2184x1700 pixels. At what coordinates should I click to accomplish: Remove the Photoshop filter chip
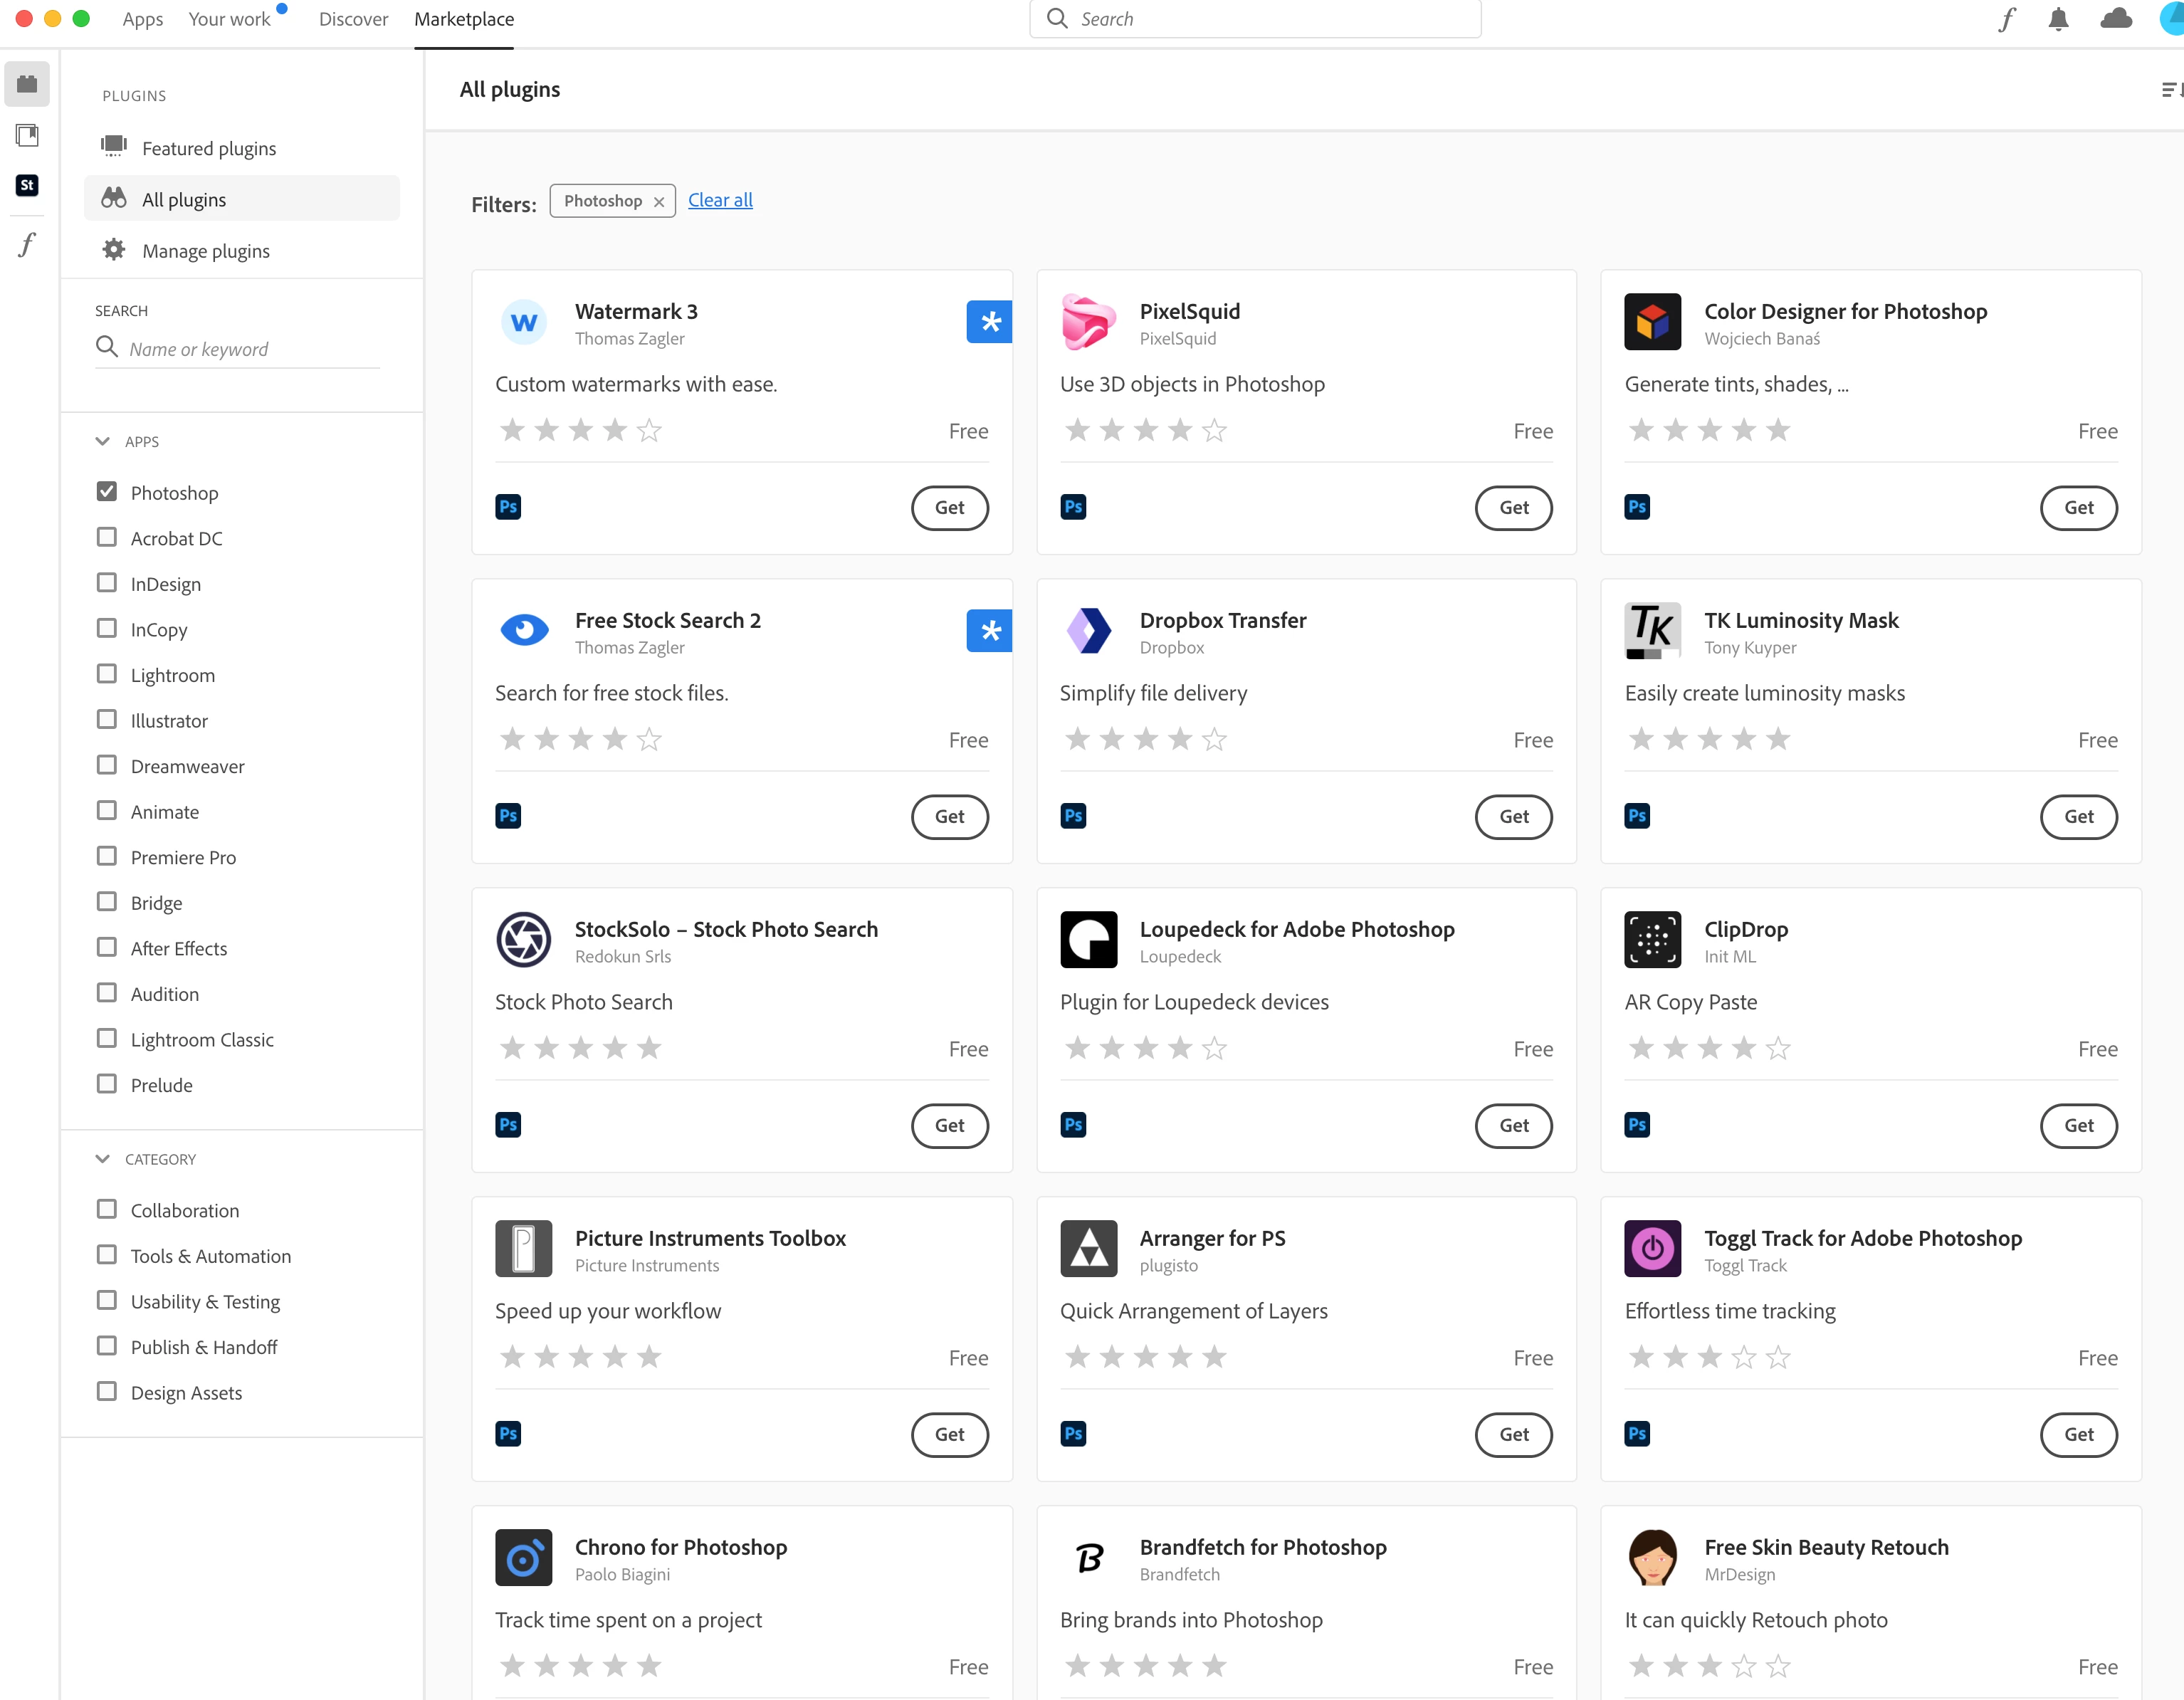[x=659, y=201]
